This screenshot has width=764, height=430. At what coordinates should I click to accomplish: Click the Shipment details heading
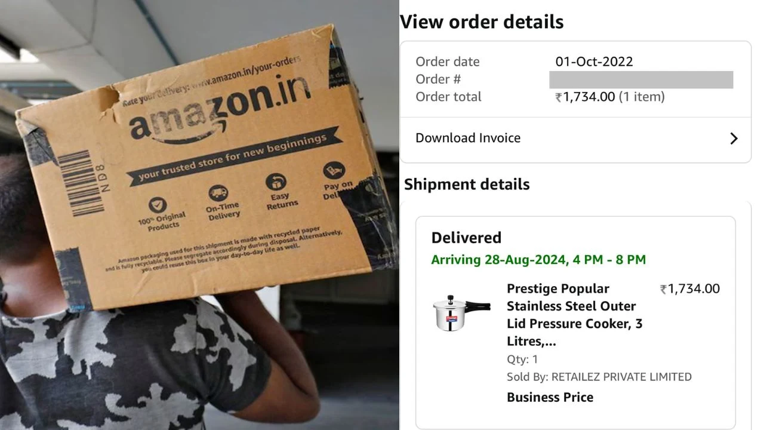point(467,184)
